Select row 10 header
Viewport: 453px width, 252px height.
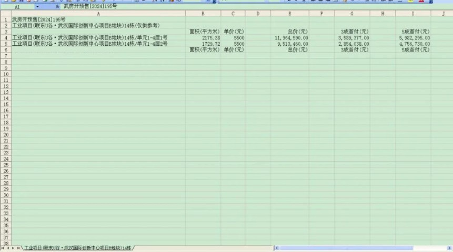tap(6, 74)
